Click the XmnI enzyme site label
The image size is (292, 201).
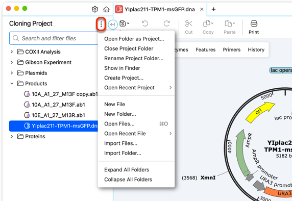pos(208,178)
